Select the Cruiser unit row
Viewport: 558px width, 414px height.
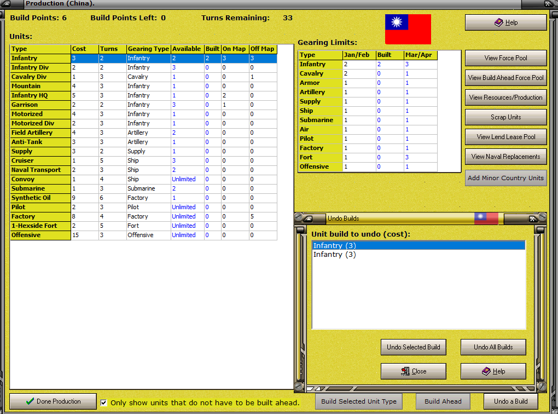click(144, 160)
